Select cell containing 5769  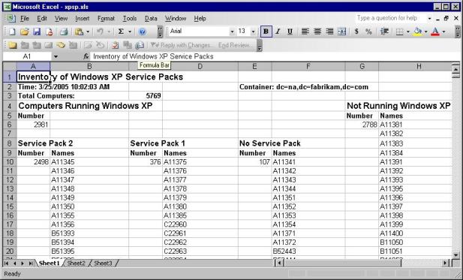[x=145, y=95]
